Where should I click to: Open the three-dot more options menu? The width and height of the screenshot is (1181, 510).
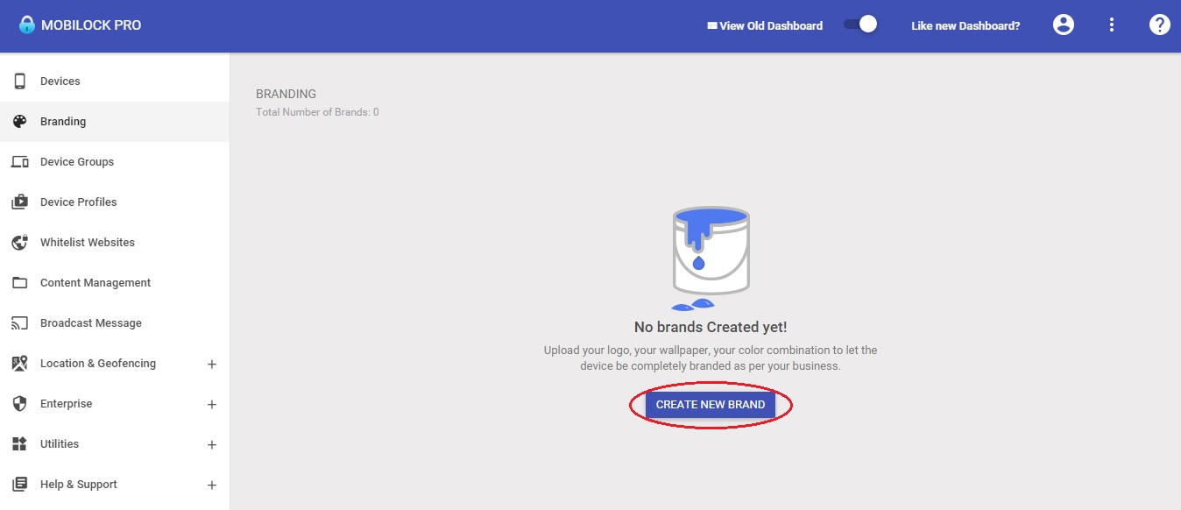point(1112,25)
